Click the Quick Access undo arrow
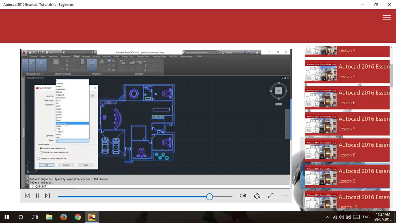Viewport: 396px width, 223px height. 51,52
